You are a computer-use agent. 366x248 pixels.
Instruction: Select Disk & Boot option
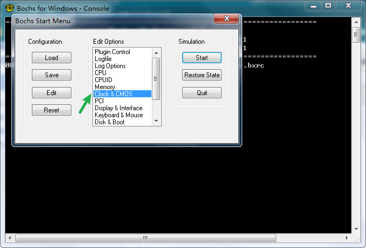coord(122,122)
